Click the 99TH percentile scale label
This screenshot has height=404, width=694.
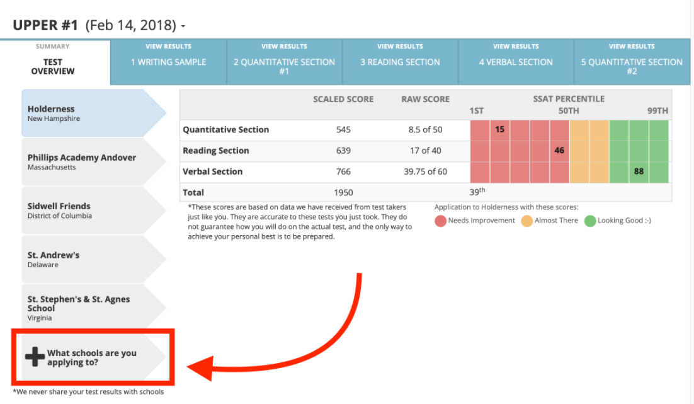click(657, 111)
